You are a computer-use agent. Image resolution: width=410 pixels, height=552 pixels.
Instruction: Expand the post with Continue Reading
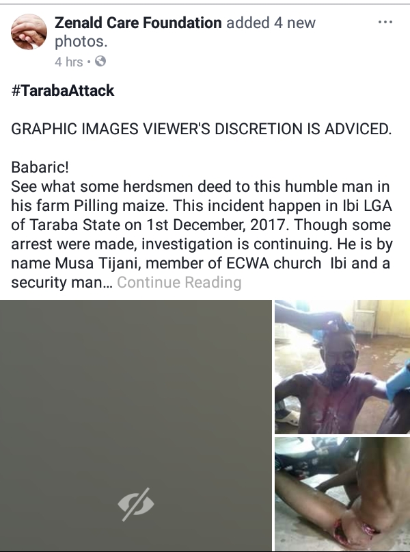click(x=179, y=282)
